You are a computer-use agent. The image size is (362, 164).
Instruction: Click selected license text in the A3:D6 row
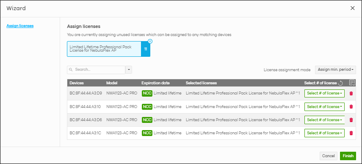tap(243, 120)
